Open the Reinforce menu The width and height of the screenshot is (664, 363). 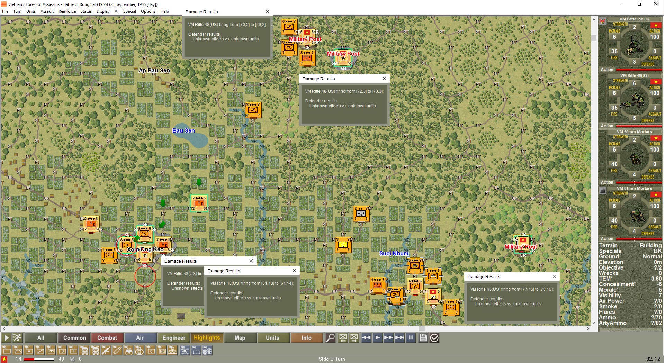coord(67,11)
